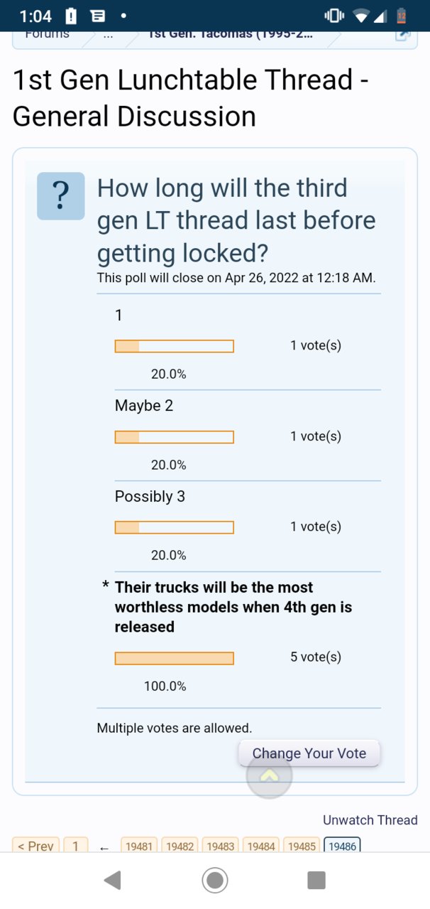Open the 1st Gen. Tacomas breadcrumb
The image size is (430, 909).
pos(229,33)
